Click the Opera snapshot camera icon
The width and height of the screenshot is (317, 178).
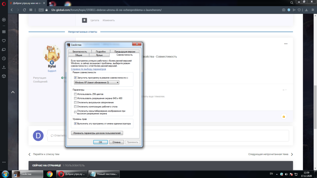coord(284,10)
